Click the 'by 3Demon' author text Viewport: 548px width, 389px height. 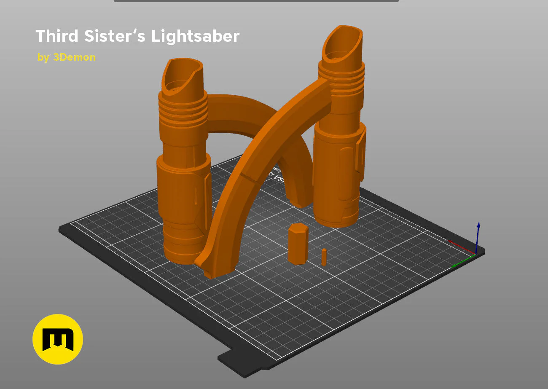point(67,57)
